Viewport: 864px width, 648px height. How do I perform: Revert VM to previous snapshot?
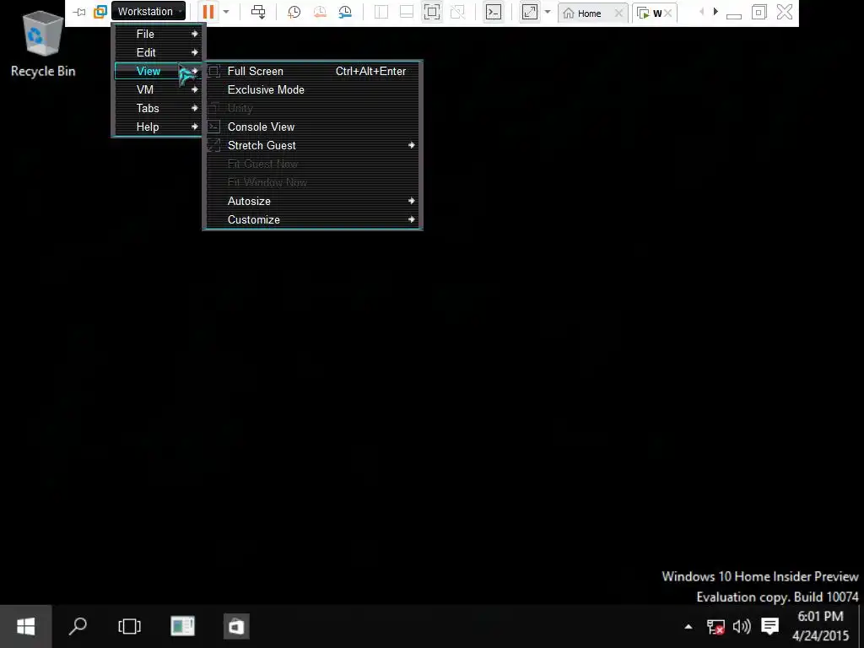click(x=320, y=12)
